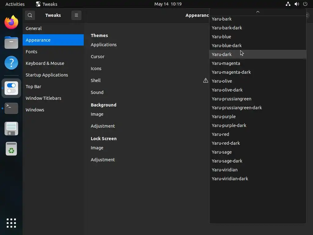The height and width of the screenshot is (235, 313).
Task: Launch Firefox from the dock
Action: click(11, 22)
